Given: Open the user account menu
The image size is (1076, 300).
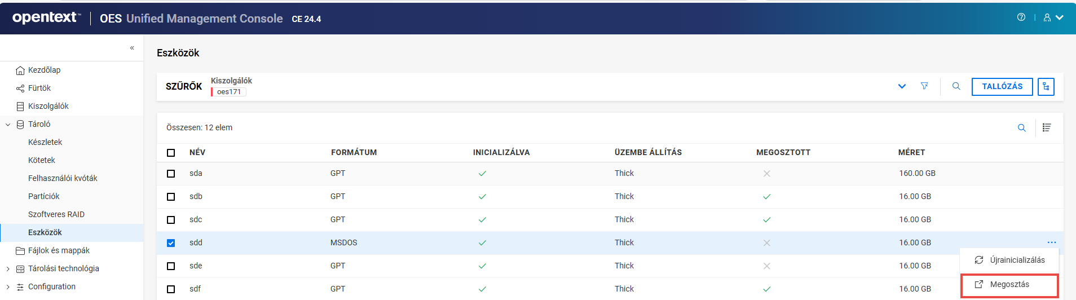Looking at the screenshot, I should 1052,17.
